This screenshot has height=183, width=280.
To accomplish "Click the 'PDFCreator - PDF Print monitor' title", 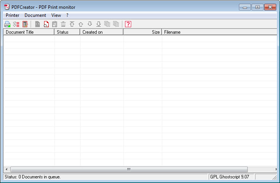I will 43,7.
